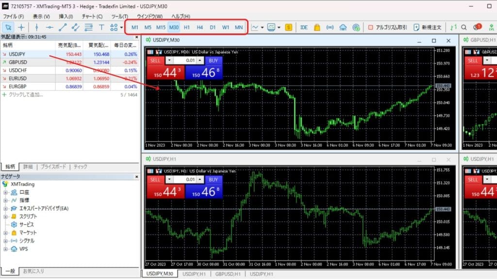The height and width of the screenshot is (279, 497).
Task: Open the 挿入(I) menu
Action: point(66,16)
